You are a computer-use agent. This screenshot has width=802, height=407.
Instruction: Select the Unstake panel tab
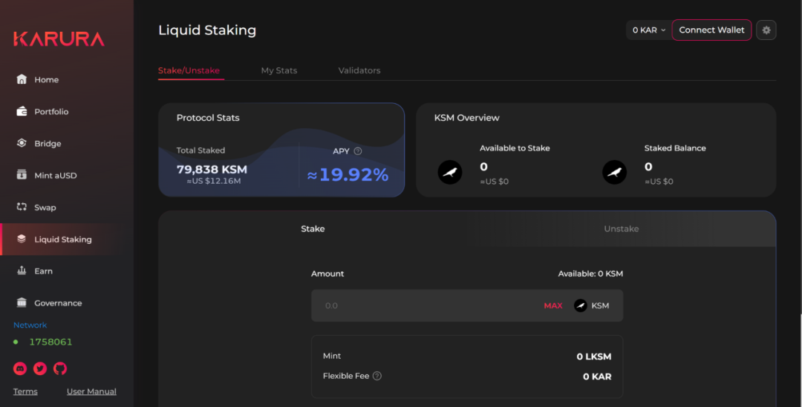pyautogui.click(x=621, y=228)
